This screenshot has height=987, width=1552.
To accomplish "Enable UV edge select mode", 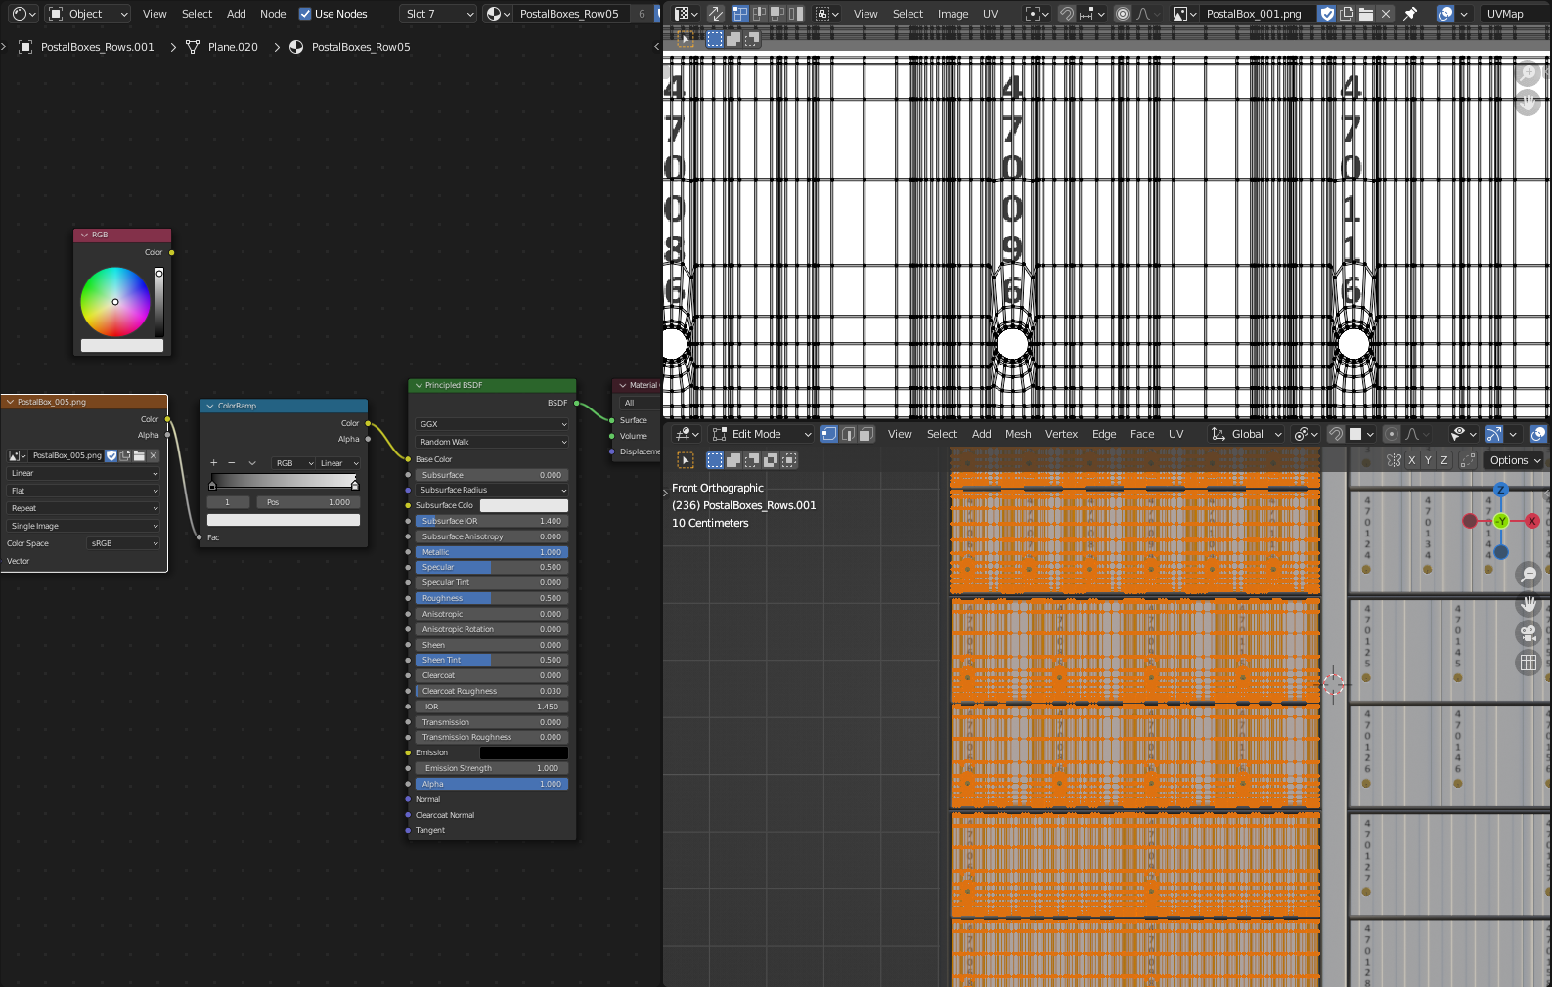I will coord(759,14).
